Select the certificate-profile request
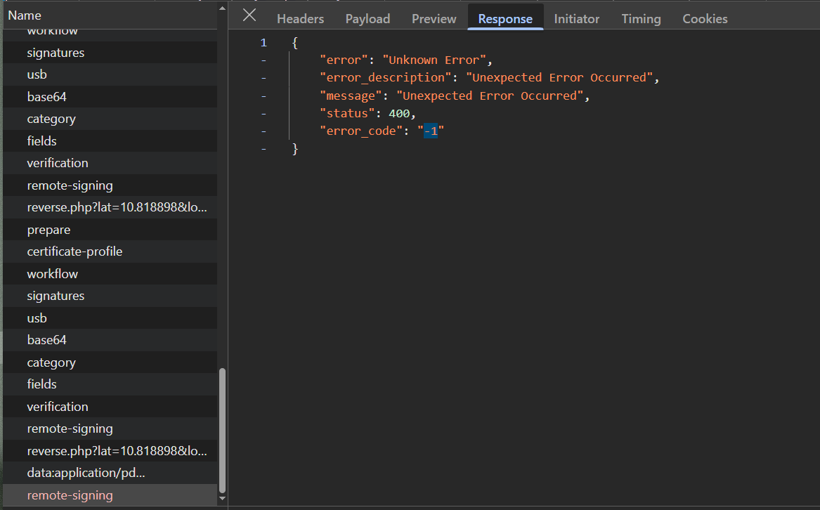 tap(110, 251)
